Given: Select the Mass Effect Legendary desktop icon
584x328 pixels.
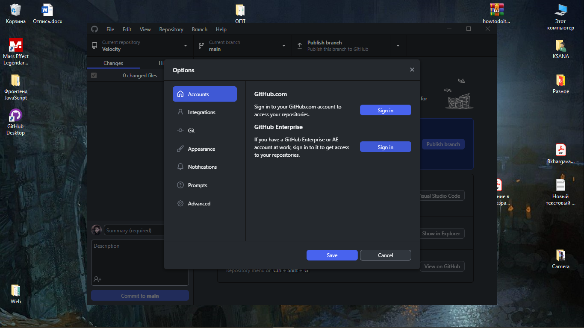Looking at the screenshot, I should click(16, 52).
